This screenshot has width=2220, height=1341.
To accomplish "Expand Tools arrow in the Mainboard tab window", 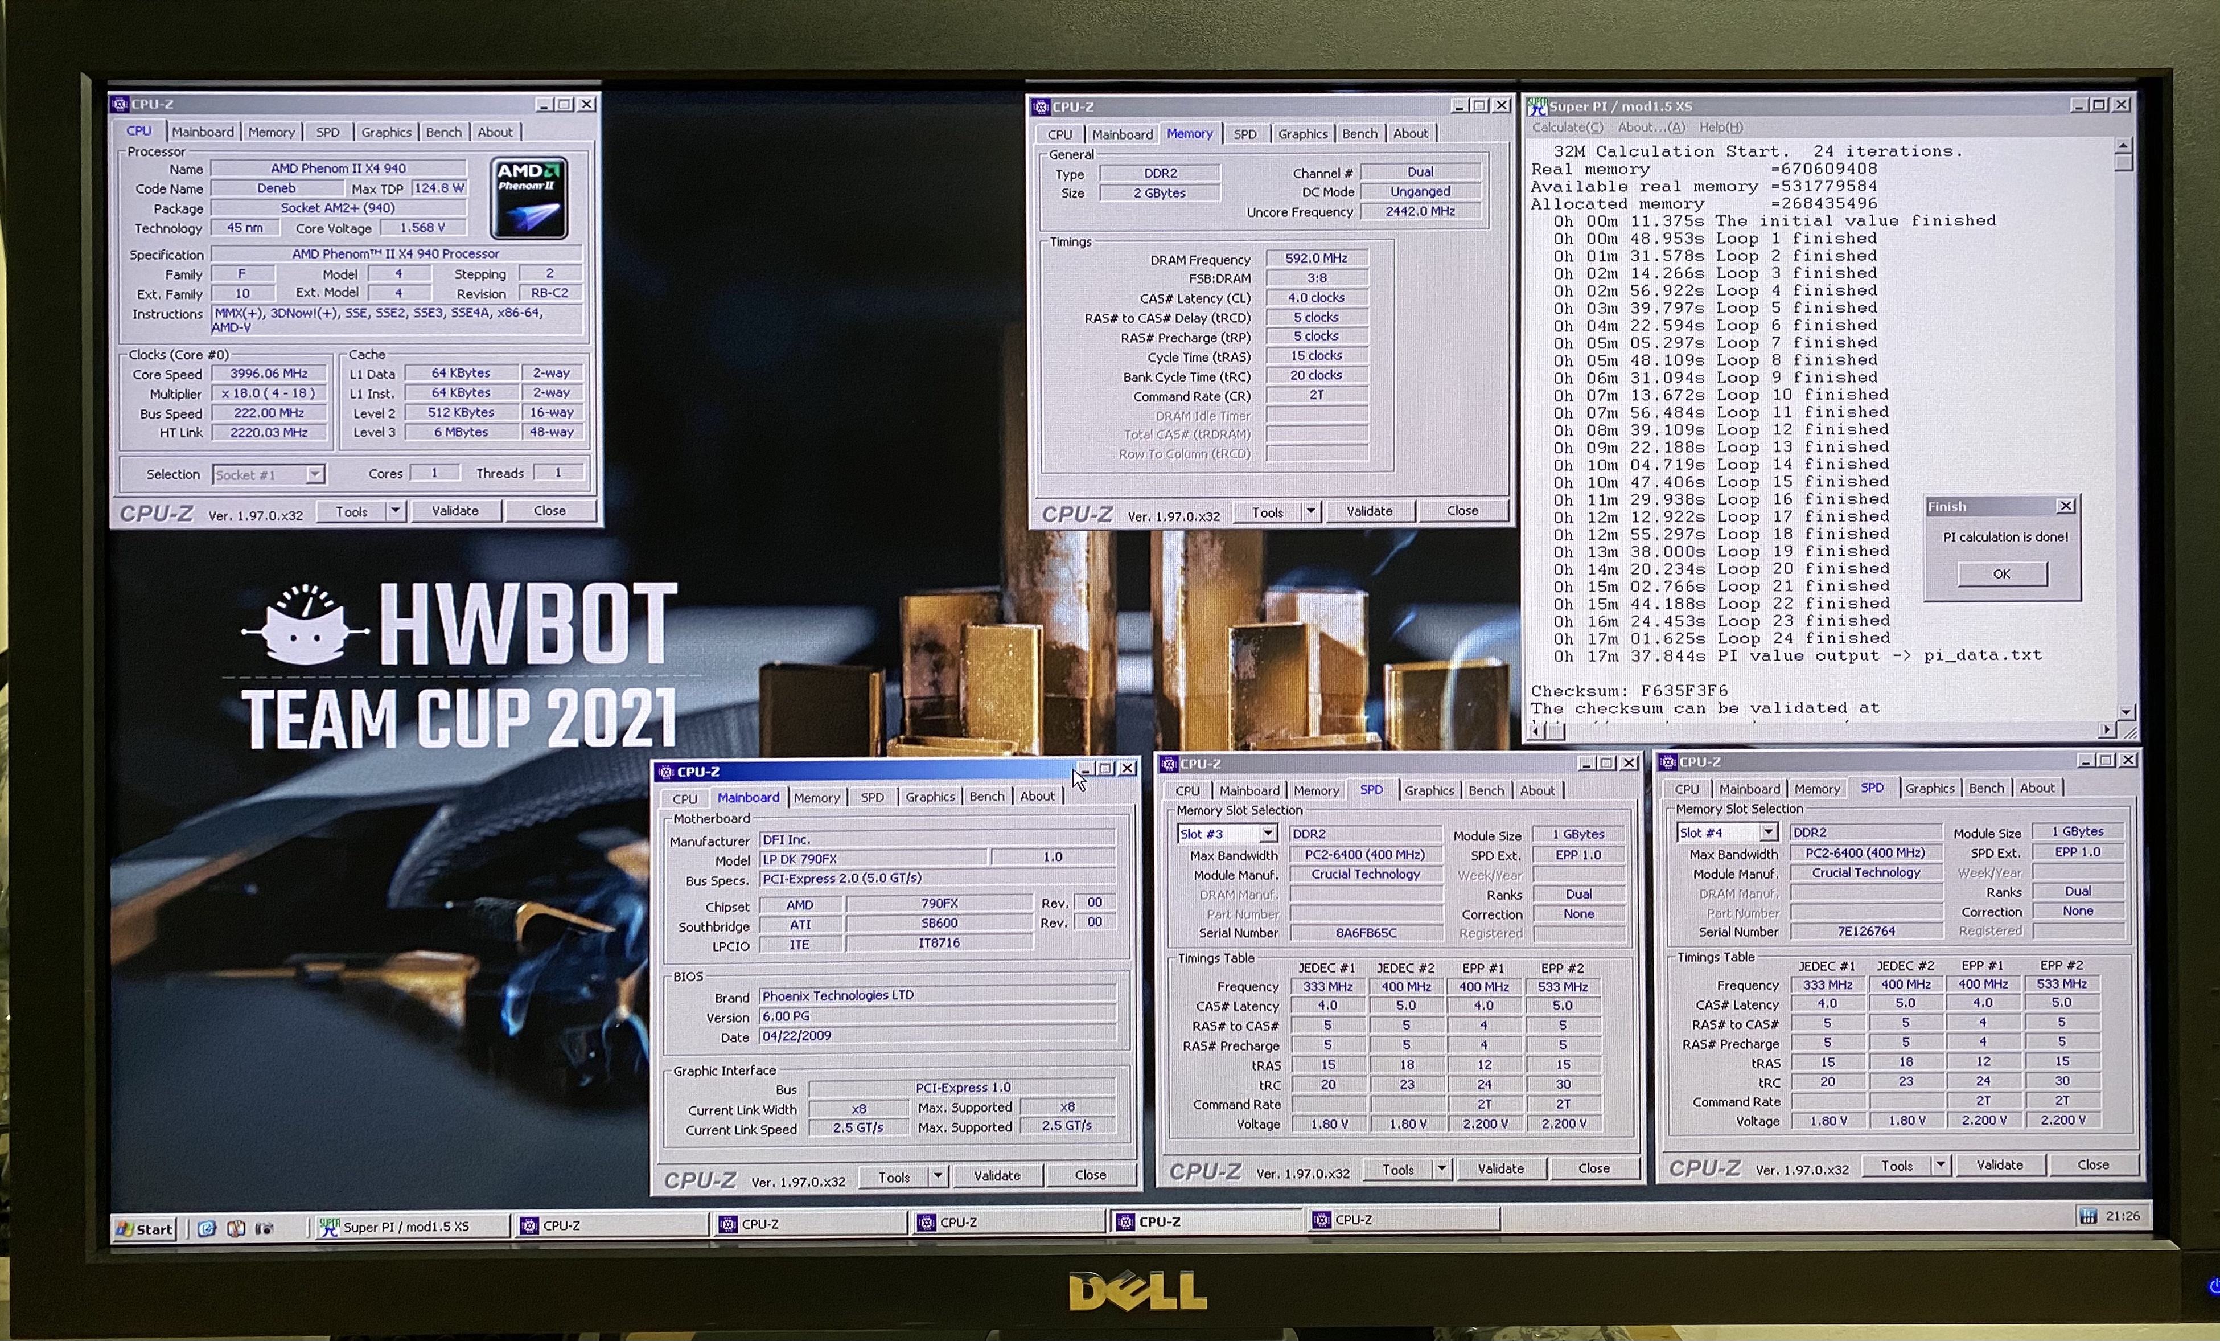I will pyautogui.click(x=938, y=1176).
